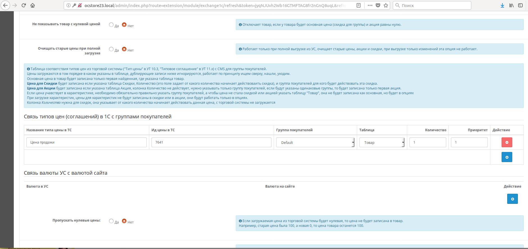Select 'Да' for clearing old prices
The height and width of the screenshot is (249, 528).
pyautogui.click(x=111, y=49)
